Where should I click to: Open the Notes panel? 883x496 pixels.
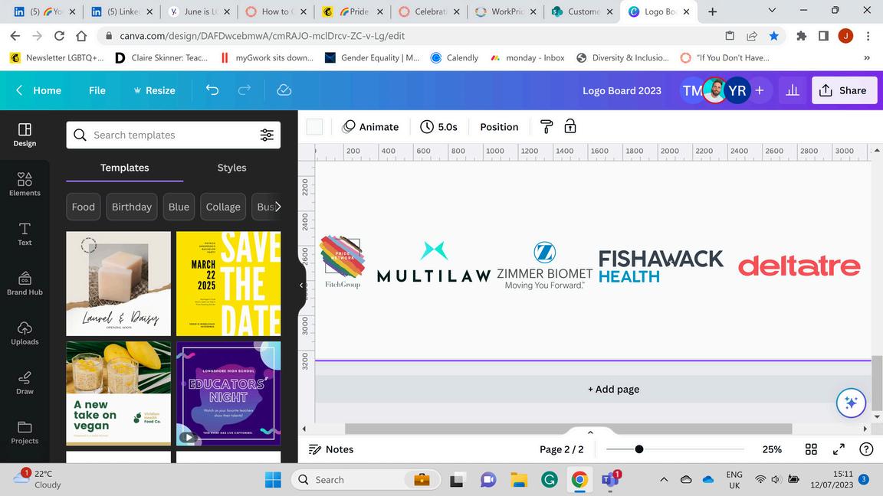click(331, 449)
